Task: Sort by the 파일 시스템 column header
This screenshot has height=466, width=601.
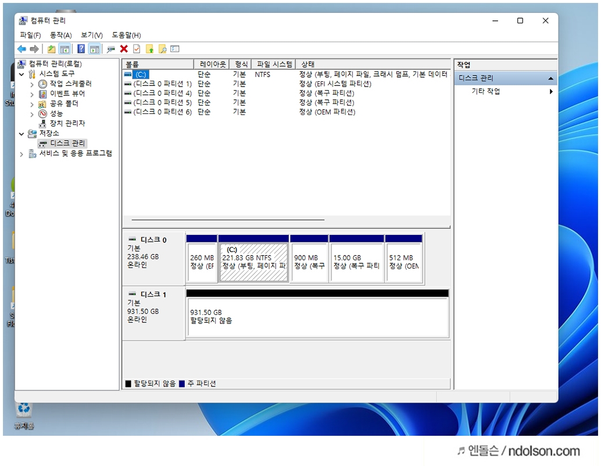Action: [274, 64]
